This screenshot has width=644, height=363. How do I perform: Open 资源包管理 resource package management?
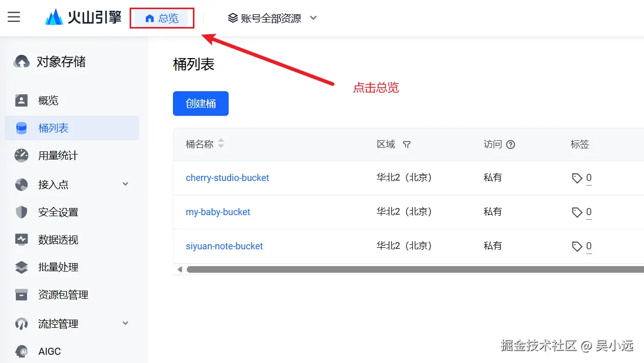click(x=20, y=295)
